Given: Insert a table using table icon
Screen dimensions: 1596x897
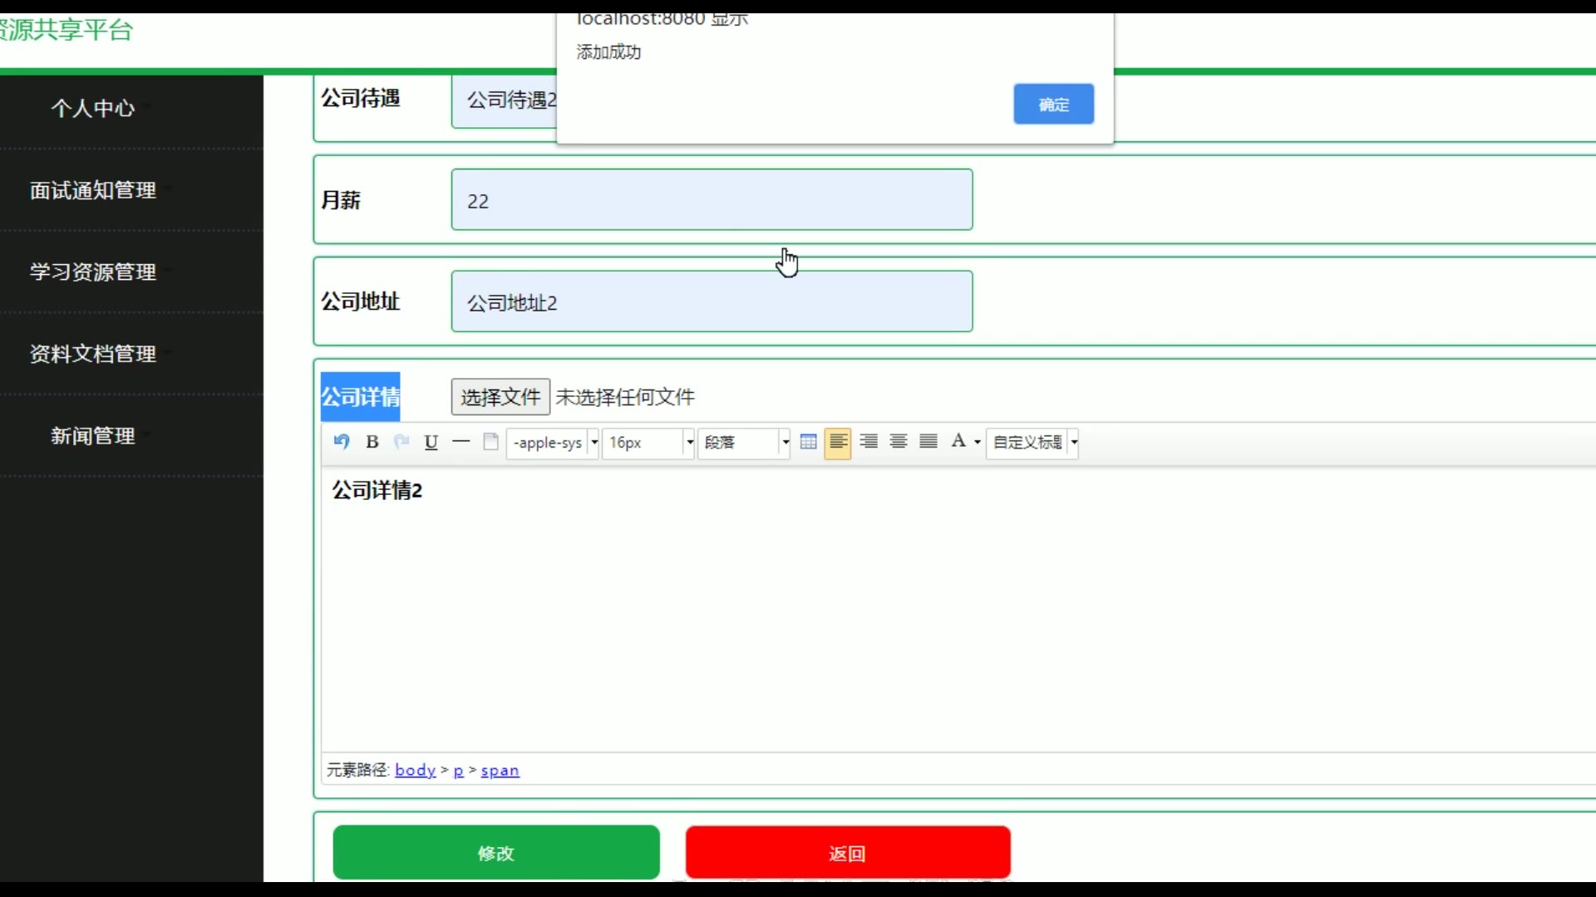Looking at the screenshot, I should click(x=808, y=442).
